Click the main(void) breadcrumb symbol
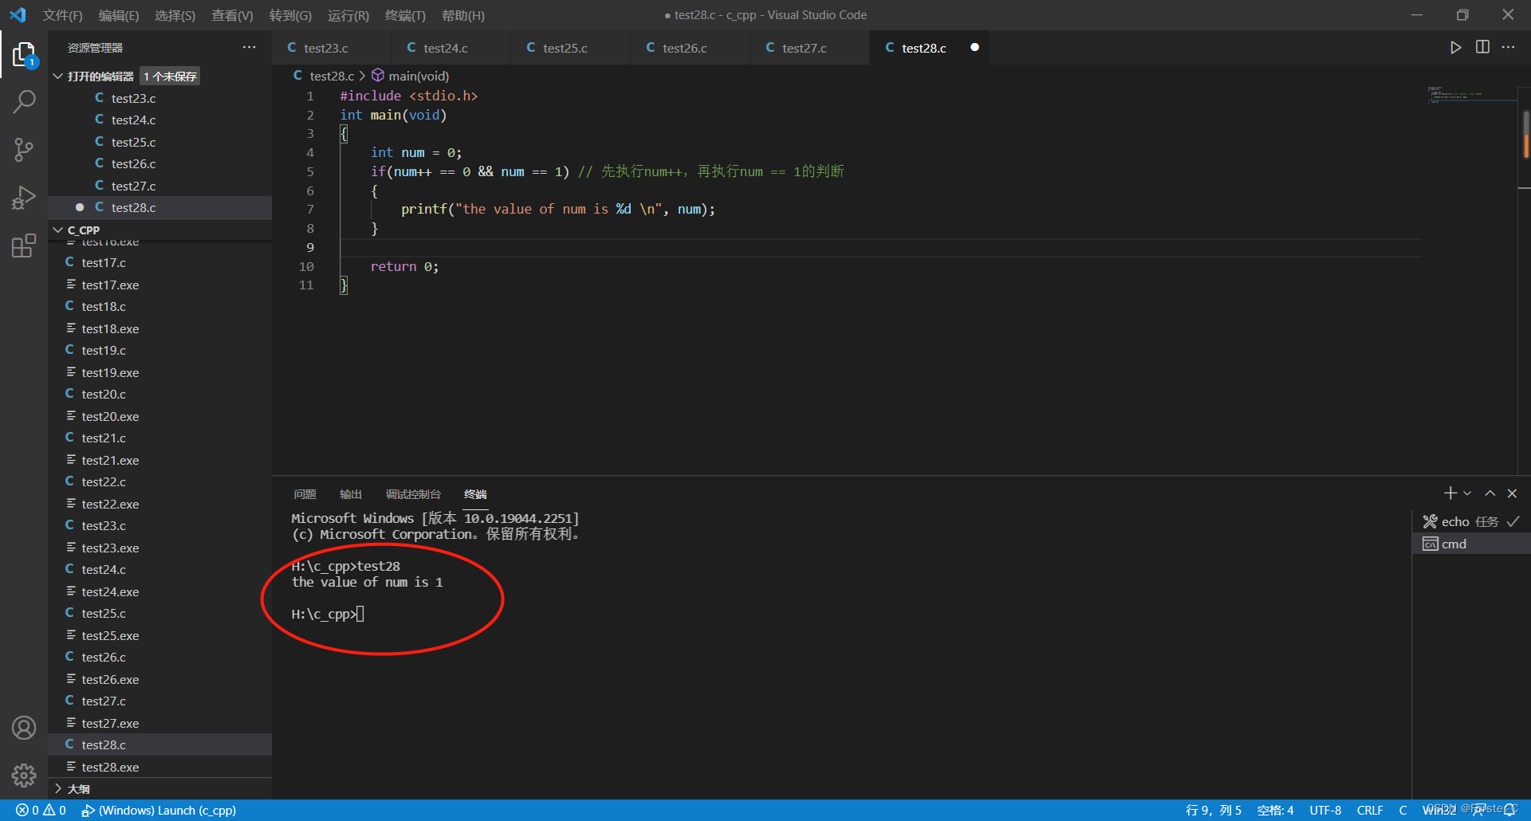The width and height of the screenshot is (1531, 821). click(410, 76)
